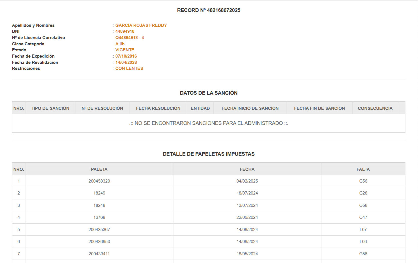Screen dimensions: 418x263
Task: Click revalidation date 14/04/2028
Action: 126,62
